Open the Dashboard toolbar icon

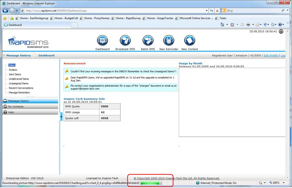(x=102, y=40)
